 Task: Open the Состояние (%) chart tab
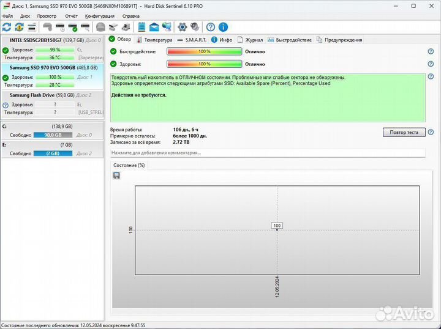(x=129, y=165)
